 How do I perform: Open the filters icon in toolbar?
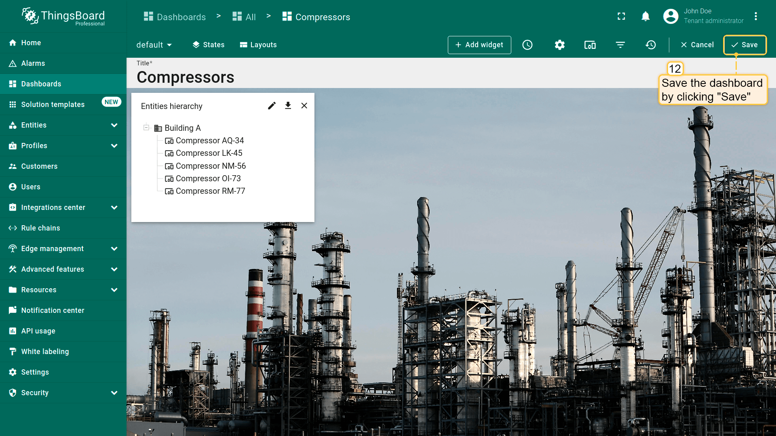pos(620,45)
